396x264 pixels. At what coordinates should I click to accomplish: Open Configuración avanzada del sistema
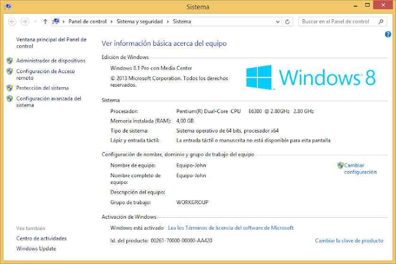click(x=49, y=102)
